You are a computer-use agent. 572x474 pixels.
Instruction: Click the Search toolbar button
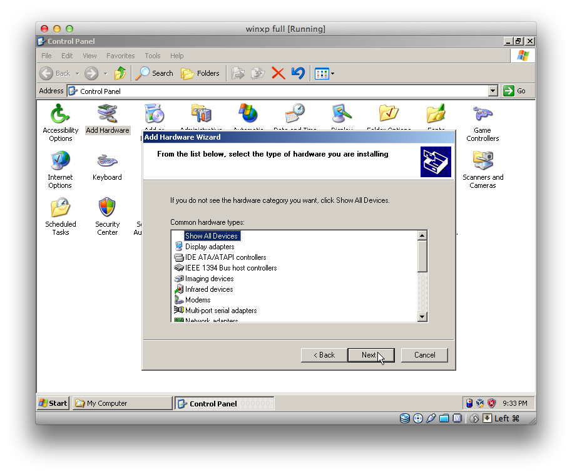[x=155, y=73]
